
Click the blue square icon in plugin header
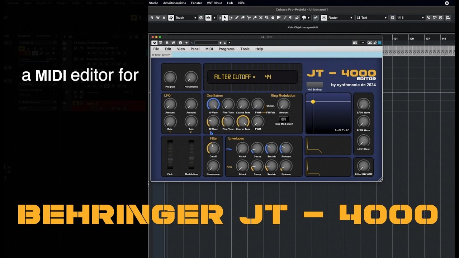tap(379, 43)
